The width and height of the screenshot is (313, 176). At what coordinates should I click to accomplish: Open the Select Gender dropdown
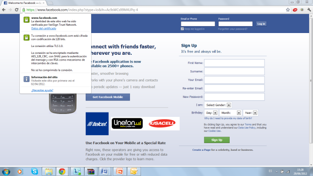point(218,105)
